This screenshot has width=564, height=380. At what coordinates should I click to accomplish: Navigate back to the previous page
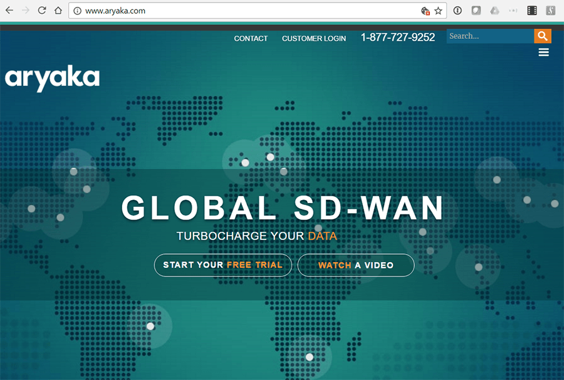[x=9, y=10]
